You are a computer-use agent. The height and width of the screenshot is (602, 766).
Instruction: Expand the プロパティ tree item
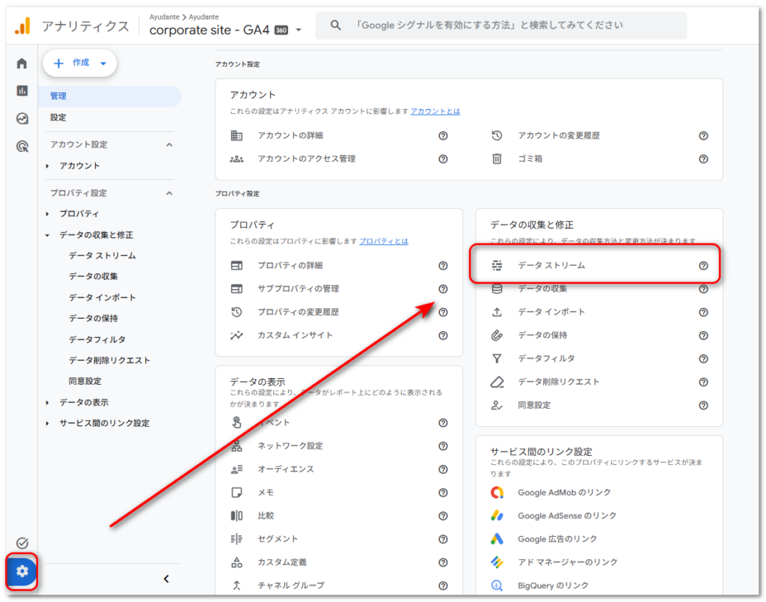tap(47, 213)
